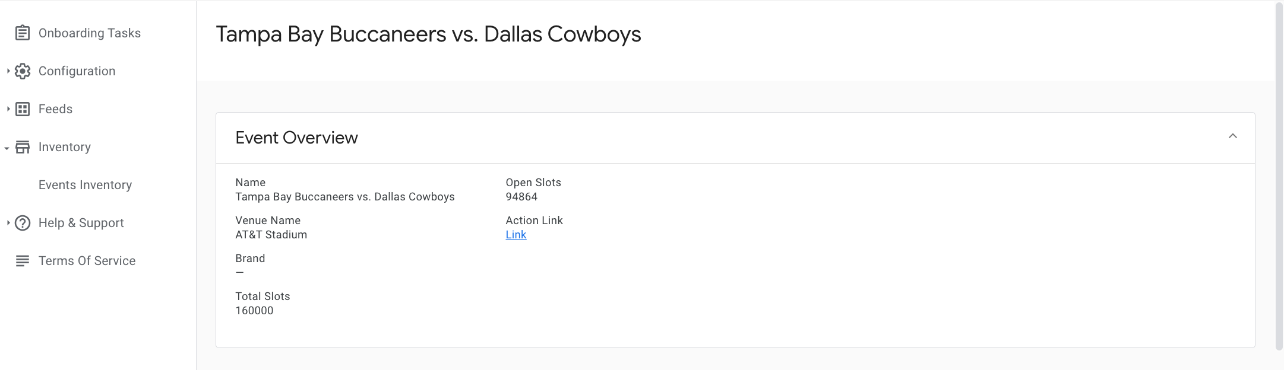This screenshot has width=1284, height=370.
Task: Click the Help & Support question mark icon
Action: (x=23, y=223)
